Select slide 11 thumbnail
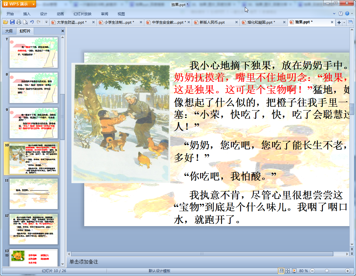 pyautogui.click(x=34, y=194)
